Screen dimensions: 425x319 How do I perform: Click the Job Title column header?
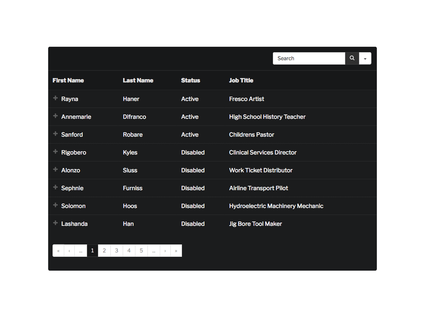[241, 80]
